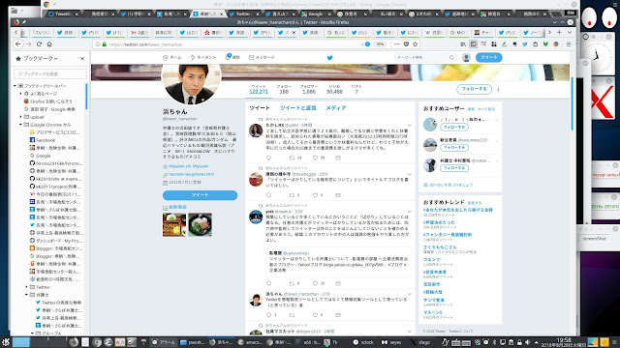Open the Google tab in Chrome window
The image size is (620, 348).
click(x=316, y=14)
